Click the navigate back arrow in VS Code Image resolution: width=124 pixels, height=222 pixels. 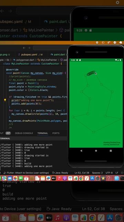coord(24,48)
